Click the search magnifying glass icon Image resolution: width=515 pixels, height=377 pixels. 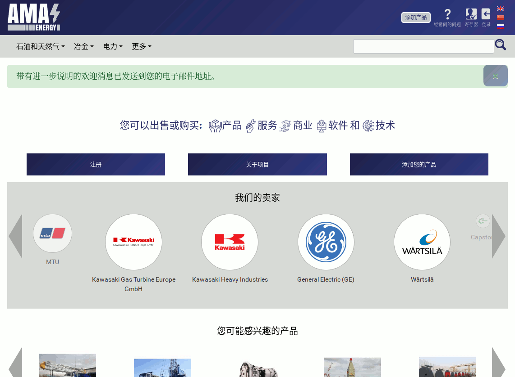click(x=500, y=45)
